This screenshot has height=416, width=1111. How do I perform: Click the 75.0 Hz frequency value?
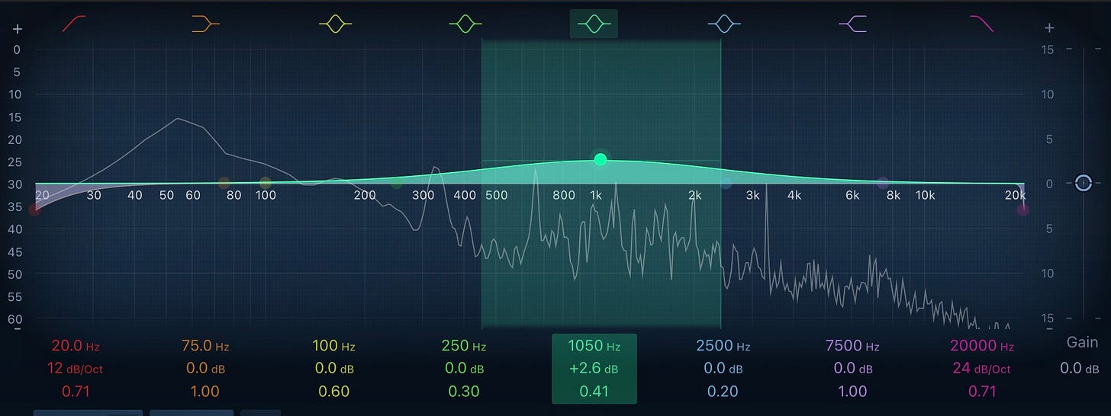[204, 346]
